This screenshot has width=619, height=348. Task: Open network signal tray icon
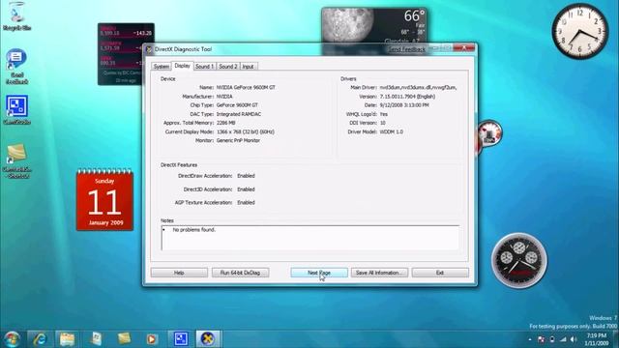point(563,339)
